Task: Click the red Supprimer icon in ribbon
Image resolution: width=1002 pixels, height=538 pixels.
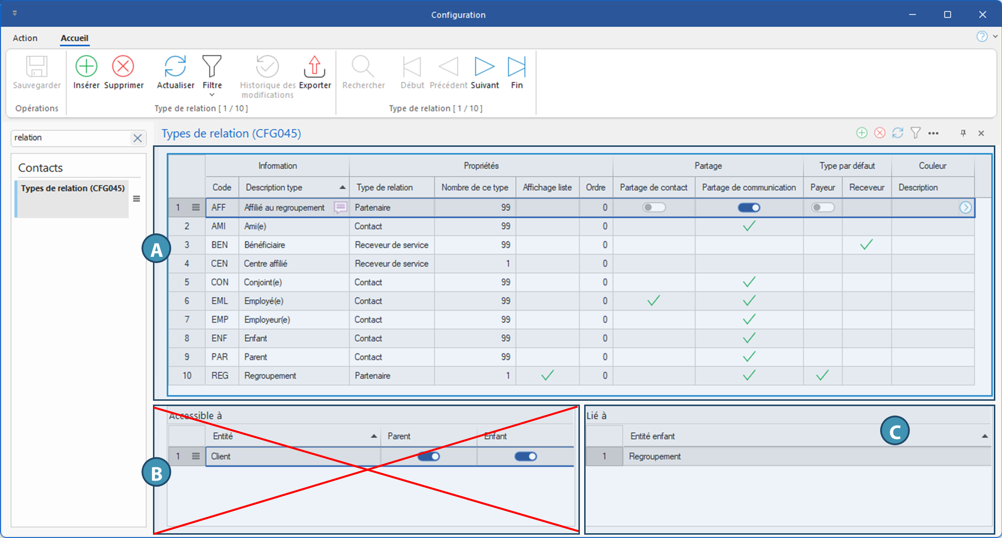Action: (123, 66)
